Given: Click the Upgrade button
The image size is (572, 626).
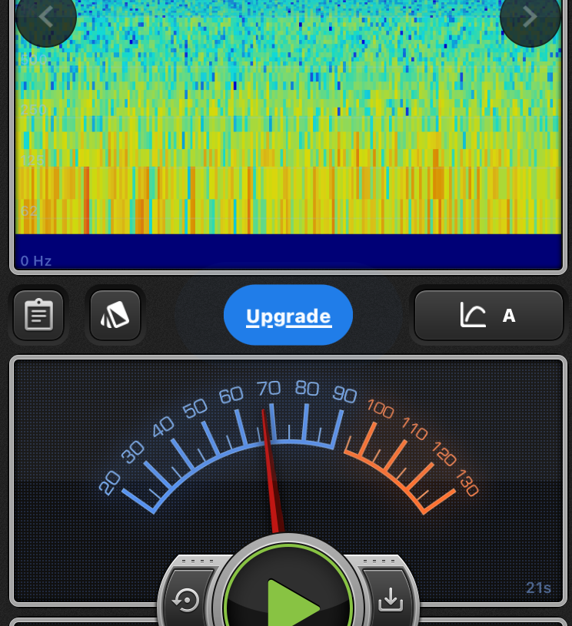Looking at the screenshot, I should pyautogui.click(x=288, y=316).
